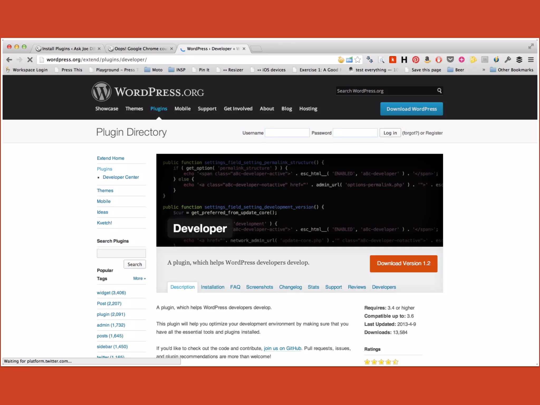This screenshot has width=540, height=405.
Task: Open the Moto bookmarks folder
Action: (x=153, y=70)
